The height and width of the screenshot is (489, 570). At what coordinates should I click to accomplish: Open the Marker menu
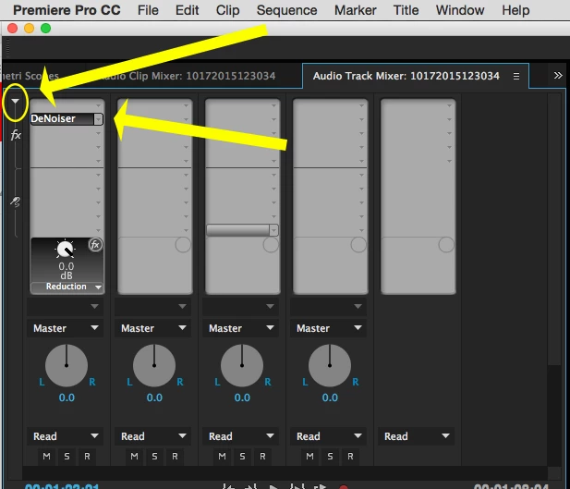pos(355,10)
